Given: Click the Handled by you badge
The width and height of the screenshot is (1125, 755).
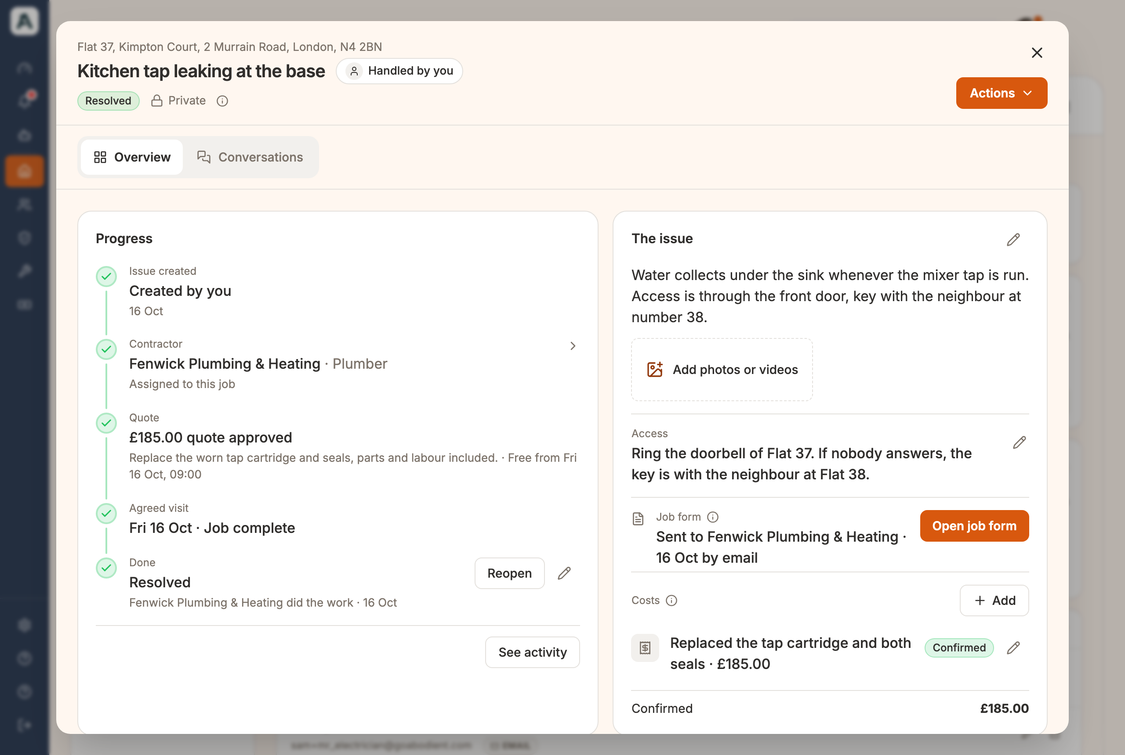Looking at the screenshot, I should point(399,71).
